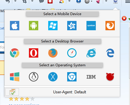Click the grey globe toolbar icon
Viewport: 130px width, 105px height.
87,1
